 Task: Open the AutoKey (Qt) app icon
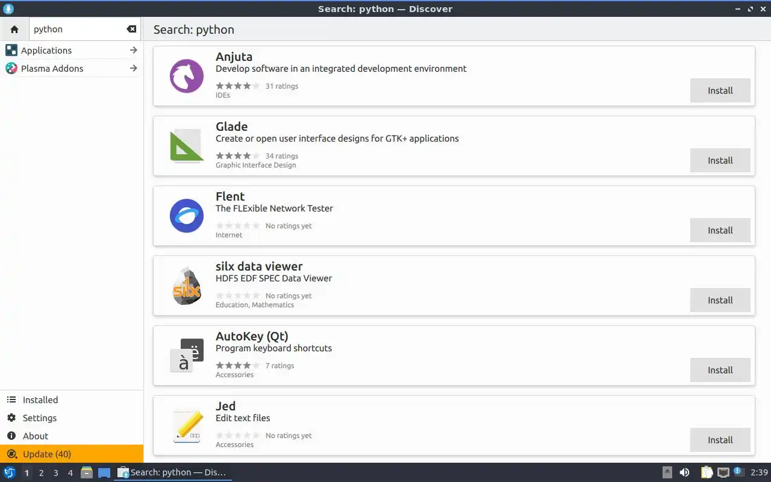pyautogui.click(x=187, y=355)
